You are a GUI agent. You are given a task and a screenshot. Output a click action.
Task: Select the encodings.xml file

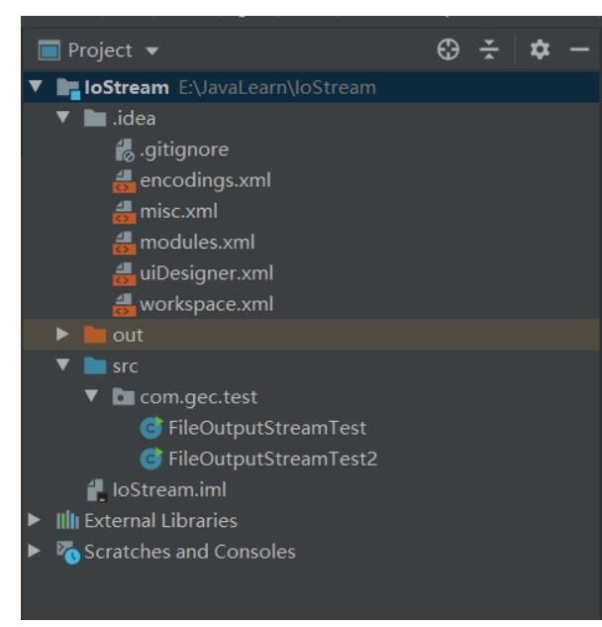205,180
